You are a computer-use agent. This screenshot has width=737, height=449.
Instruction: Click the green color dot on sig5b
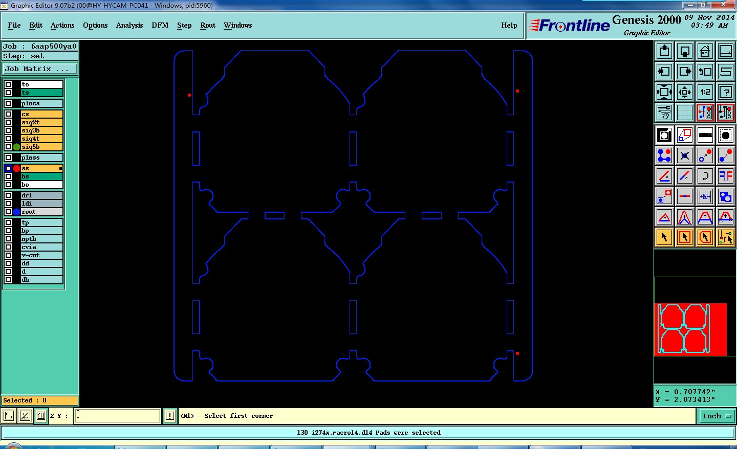tap(16, 147)
